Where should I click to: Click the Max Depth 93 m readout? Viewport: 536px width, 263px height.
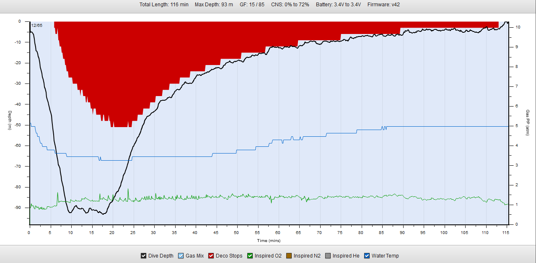[214, 5]
